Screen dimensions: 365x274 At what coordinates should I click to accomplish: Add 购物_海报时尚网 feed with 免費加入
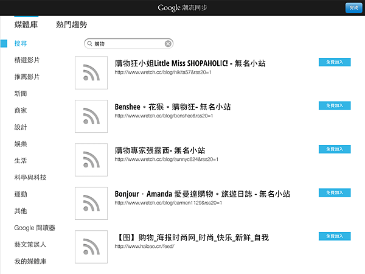335,236
